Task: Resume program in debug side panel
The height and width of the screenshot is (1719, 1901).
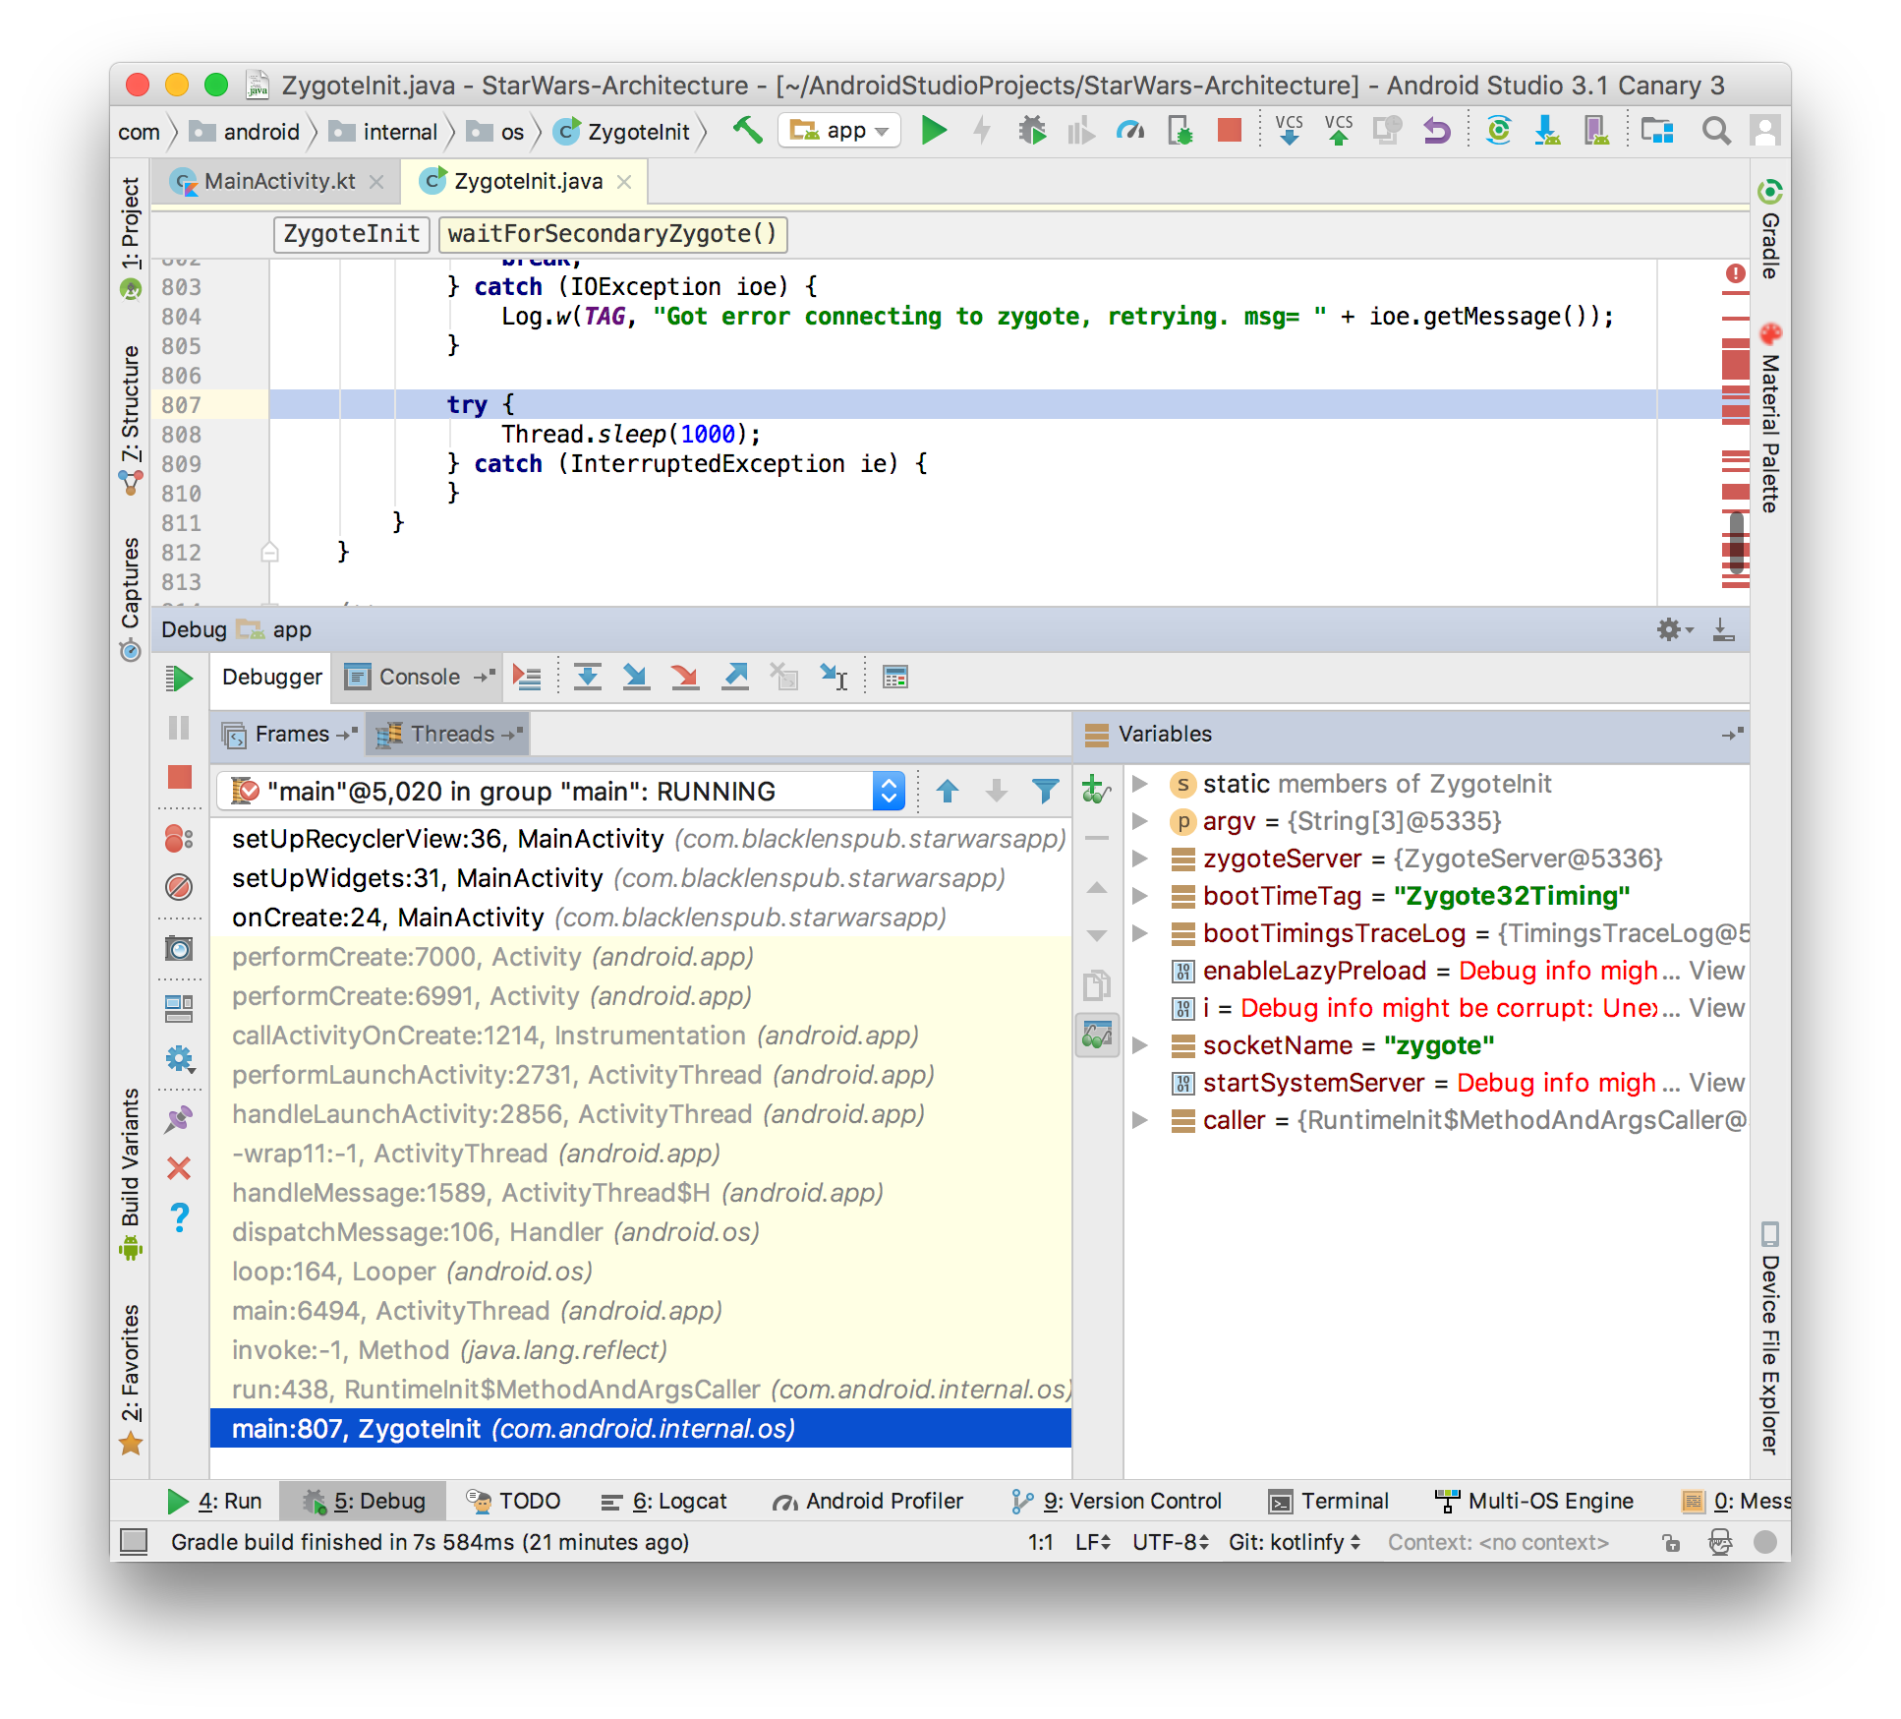Action: (x=179, y=679)
